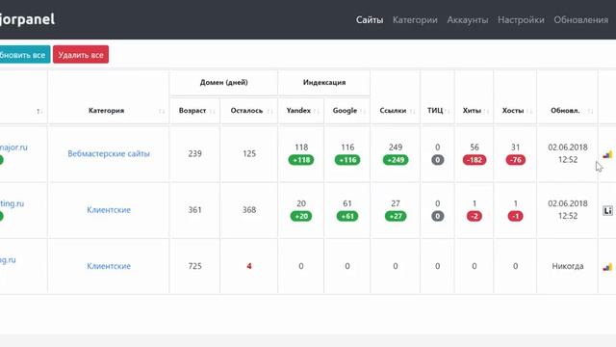Click the red -76 hosts badge
The image size is (616, 347).
click(516, 160)
